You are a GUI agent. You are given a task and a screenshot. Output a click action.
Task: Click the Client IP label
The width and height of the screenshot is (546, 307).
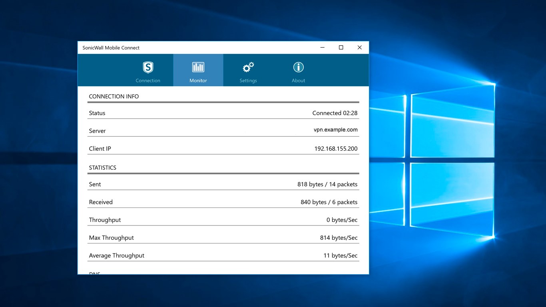tap(100, 149)
